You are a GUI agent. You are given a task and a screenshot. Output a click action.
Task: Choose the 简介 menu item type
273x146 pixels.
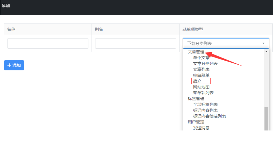[x=197, y=81]
